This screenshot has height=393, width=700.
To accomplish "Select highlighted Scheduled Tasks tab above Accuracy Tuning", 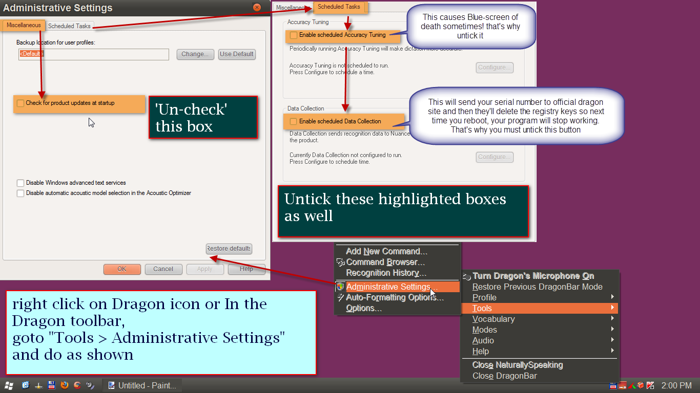I will click(x=339, y=7).
